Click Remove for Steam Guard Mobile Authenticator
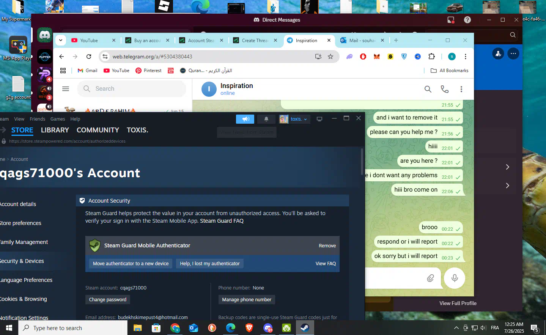 (327, 246)
